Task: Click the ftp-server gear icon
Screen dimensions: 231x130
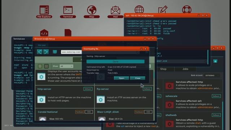Action: click(101, 100)
